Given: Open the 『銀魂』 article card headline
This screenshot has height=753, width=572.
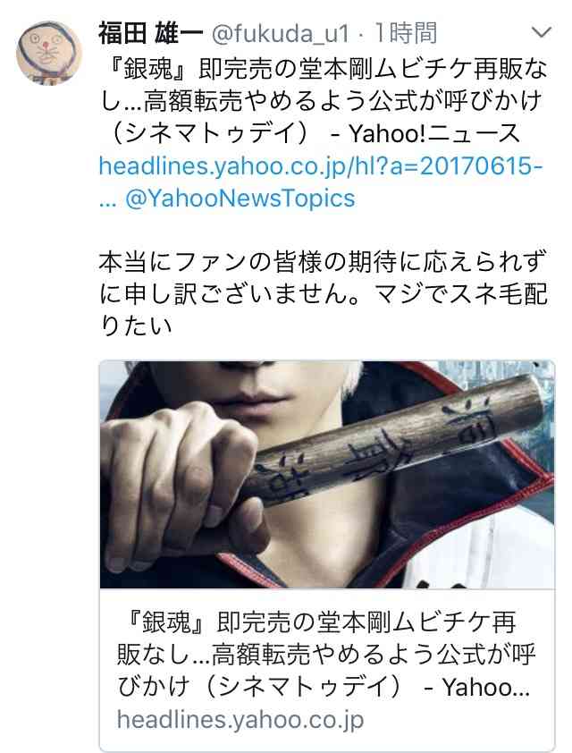Looking at the screenshot, I should 324,654.
